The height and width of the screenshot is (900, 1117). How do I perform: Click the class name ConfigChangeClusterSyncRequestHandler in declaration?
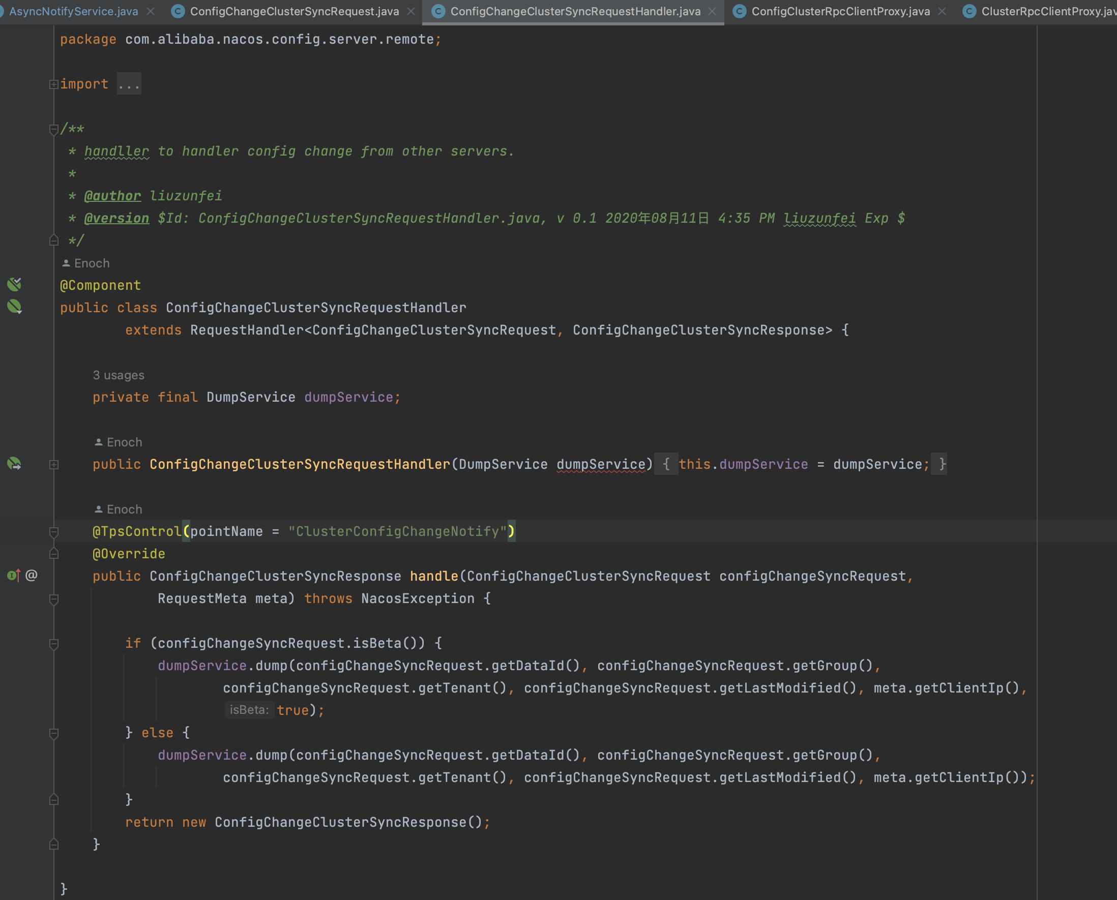(316, 308)
